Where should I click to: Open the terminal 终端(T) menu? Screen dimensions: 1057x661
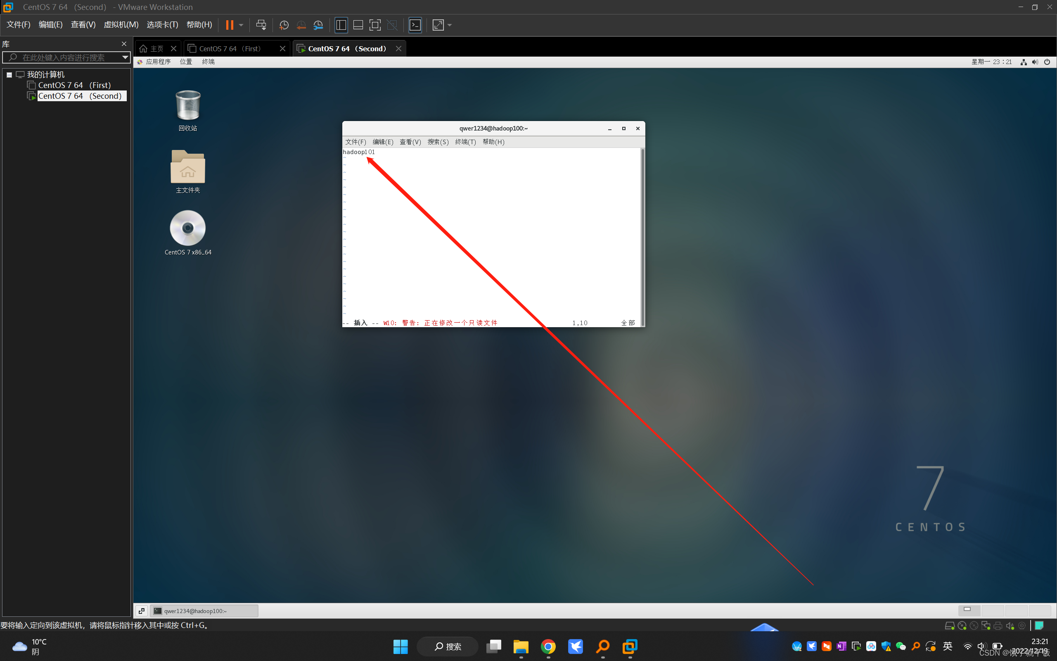466,142
